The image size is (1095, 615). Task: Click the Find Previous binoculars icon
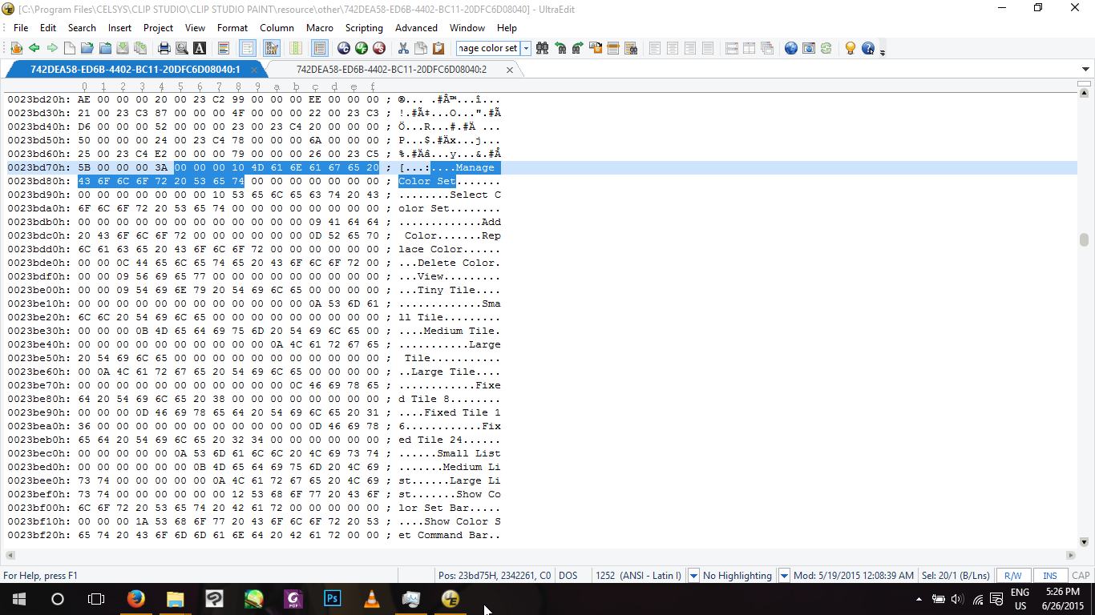coord(560,48)
